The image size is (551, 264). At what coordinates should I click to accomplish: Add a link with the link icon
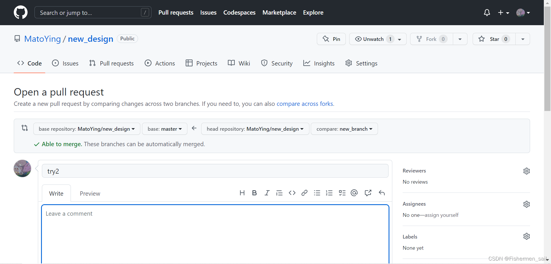(x=304, y=193)
